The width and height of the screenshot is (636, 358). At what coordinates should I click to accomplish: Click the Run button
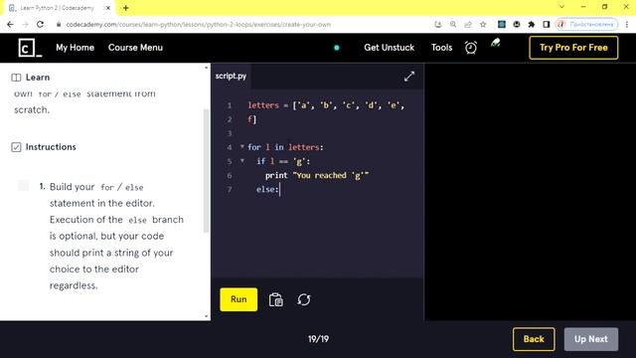click(x=238, y=299)
